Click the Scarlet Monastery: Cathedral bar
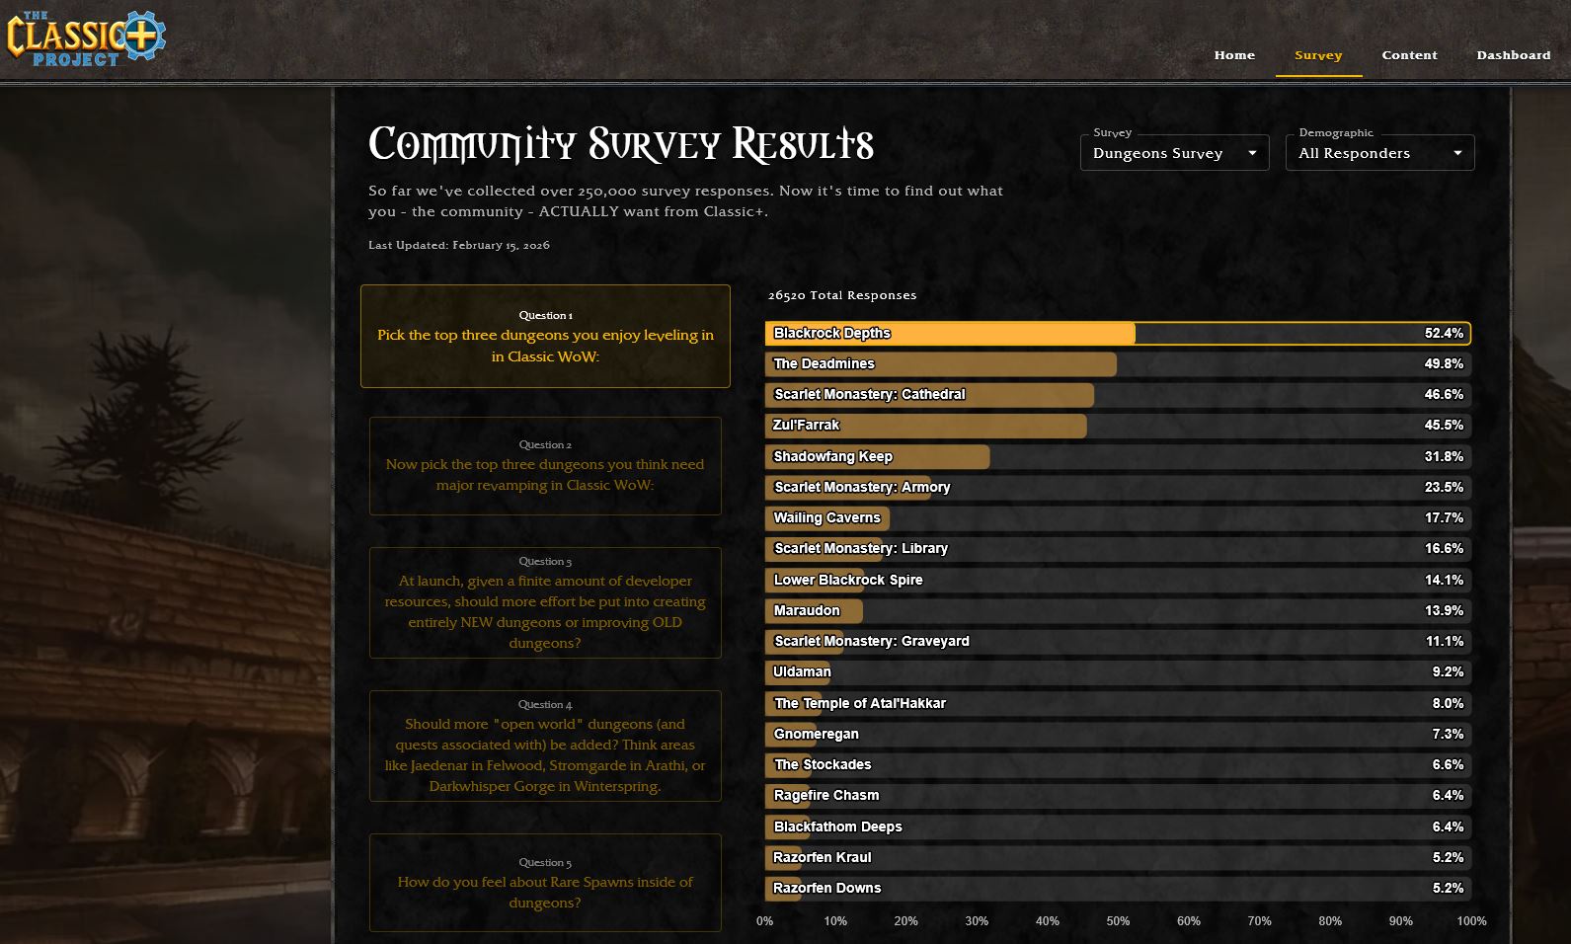This screenshot has width=1571, height=944. coord(1118,395)
